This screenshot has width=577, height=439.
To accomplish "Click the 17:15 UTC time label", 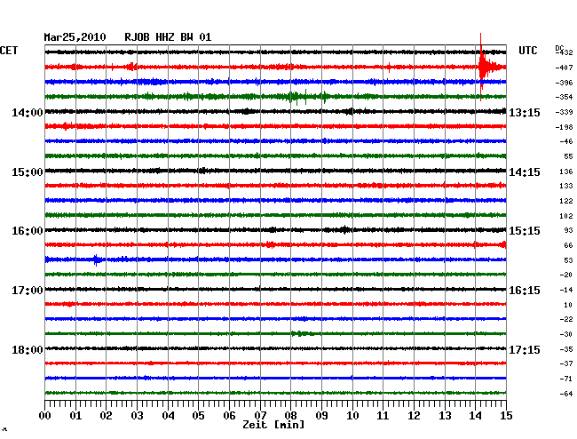I will point(525,349).
